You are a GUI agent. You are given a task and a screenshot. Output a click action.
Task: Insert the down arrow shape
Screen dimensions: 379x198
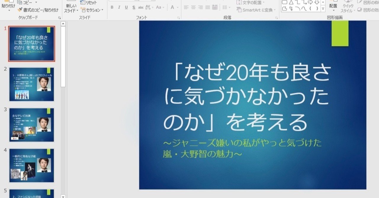coord(317,2)
